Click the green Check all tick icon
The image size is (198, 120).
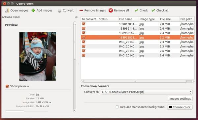coord(153,10)
